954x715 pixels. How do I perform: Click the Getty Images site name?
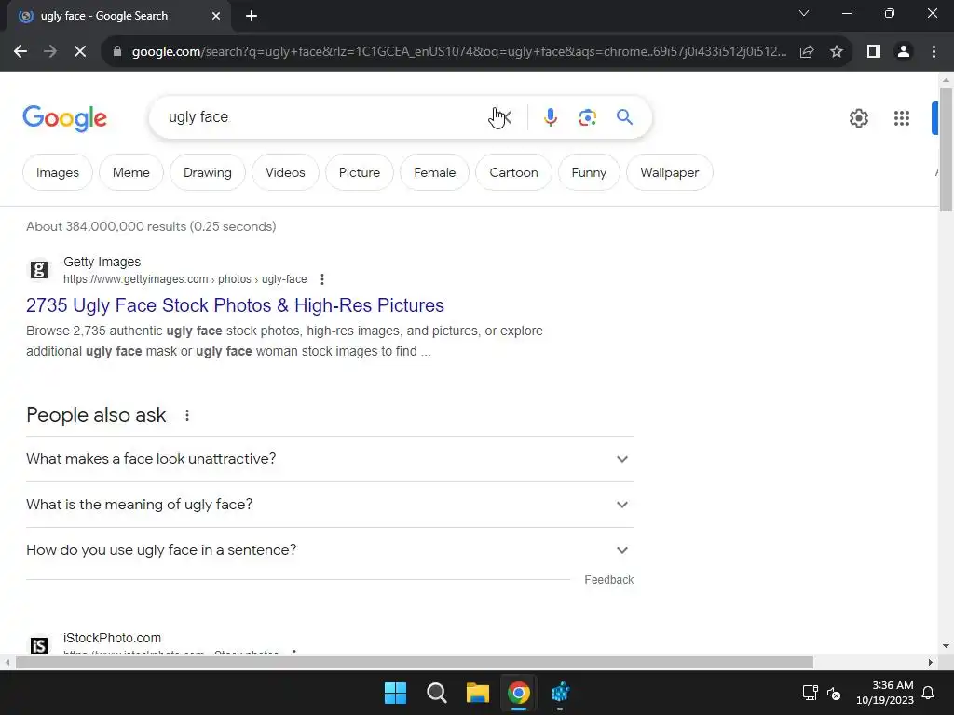(x=102, y=262)
